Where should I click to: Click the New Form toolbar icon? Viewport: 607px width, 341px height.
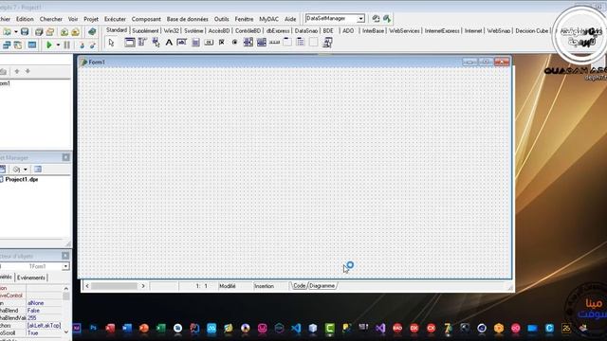[x=32, y=45]
